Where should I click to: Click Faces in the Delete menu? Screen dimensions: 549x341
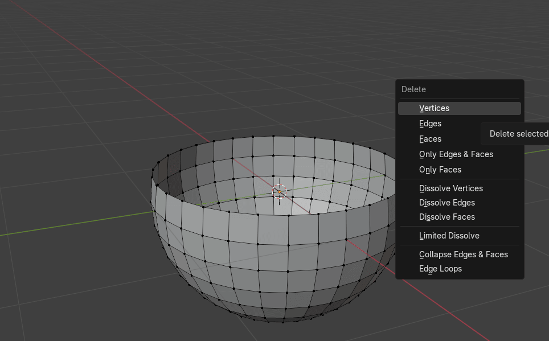[430, 139]
